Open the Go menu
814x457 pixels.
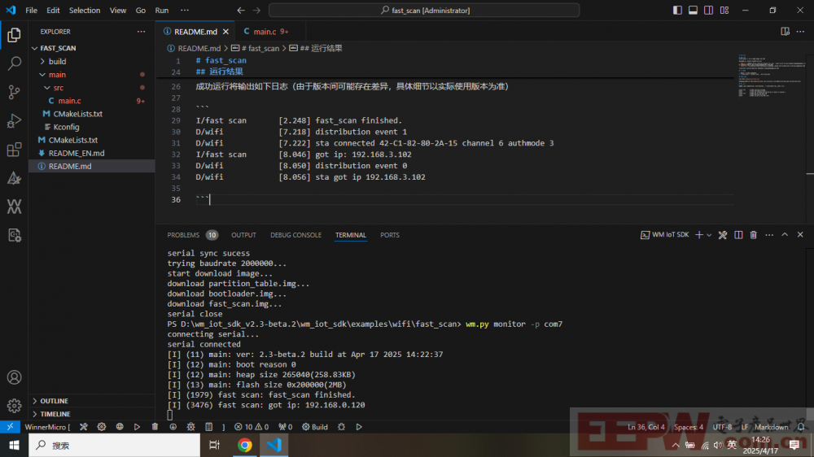[141, 11]
